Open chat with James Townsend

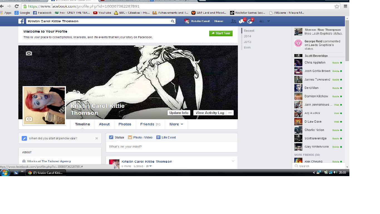click(319, 79)
